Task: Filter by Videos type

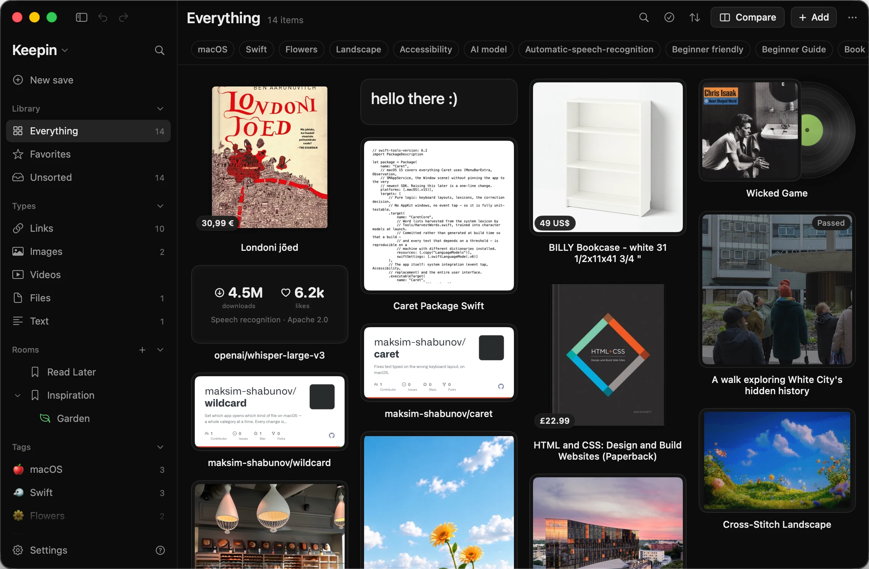Action: tap(88, 275)
